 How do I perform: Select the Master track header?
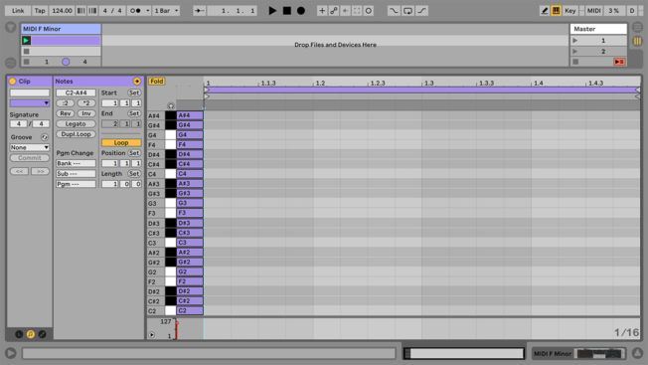coord(598,29)
